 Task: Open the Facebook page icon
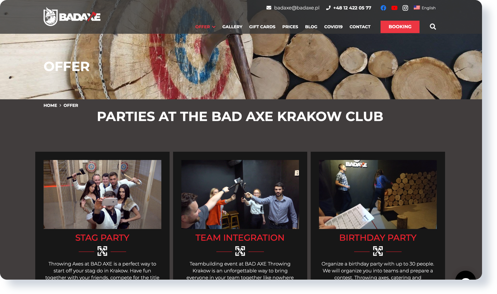383,8
